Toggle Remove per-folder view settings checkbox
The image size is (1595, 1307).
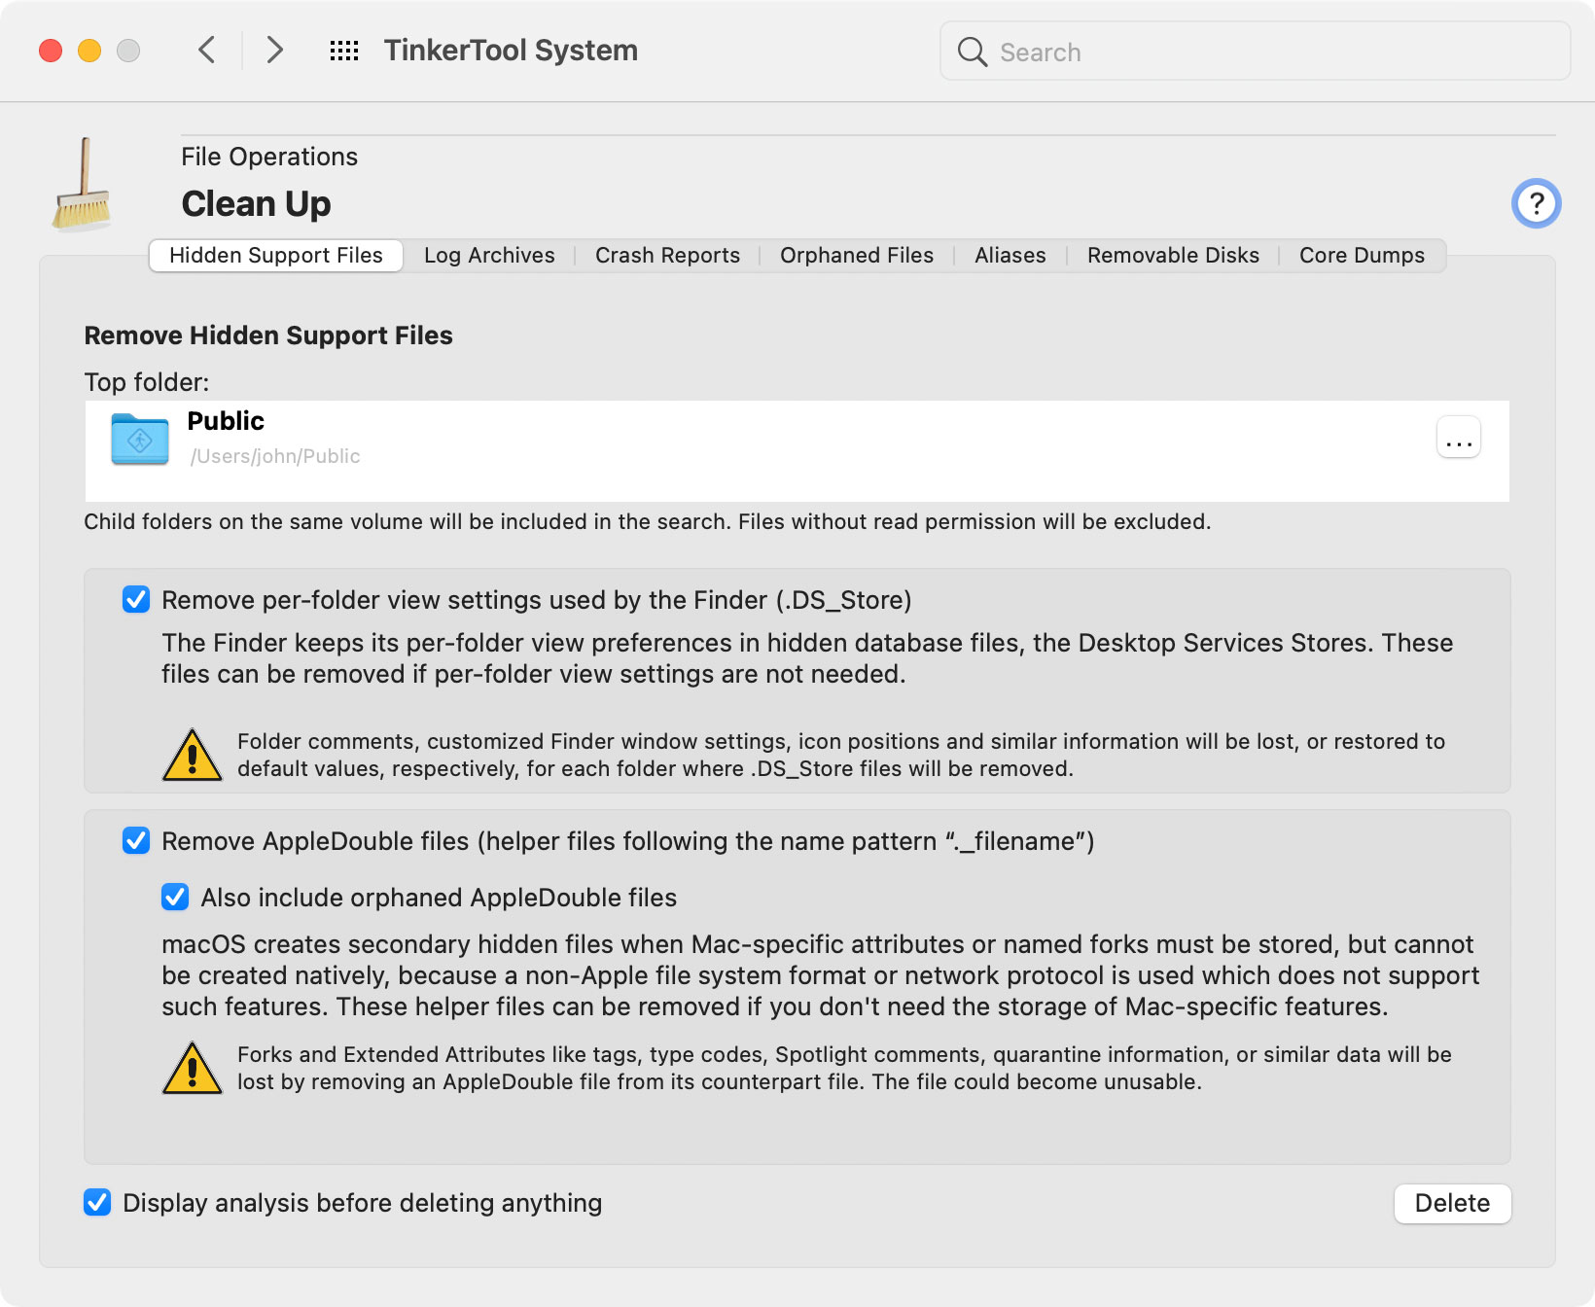(x=136, y=599)
